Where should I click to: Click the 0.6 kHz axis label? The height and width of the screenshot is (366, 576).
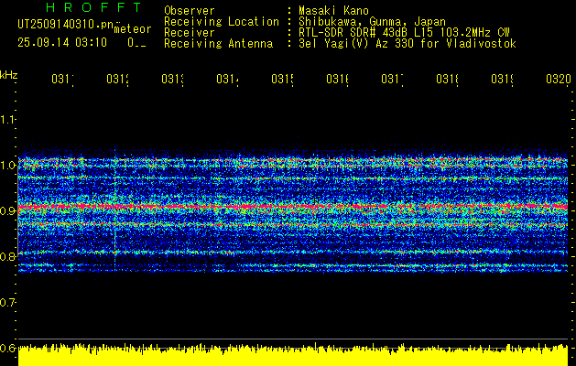tap(7, 348)
